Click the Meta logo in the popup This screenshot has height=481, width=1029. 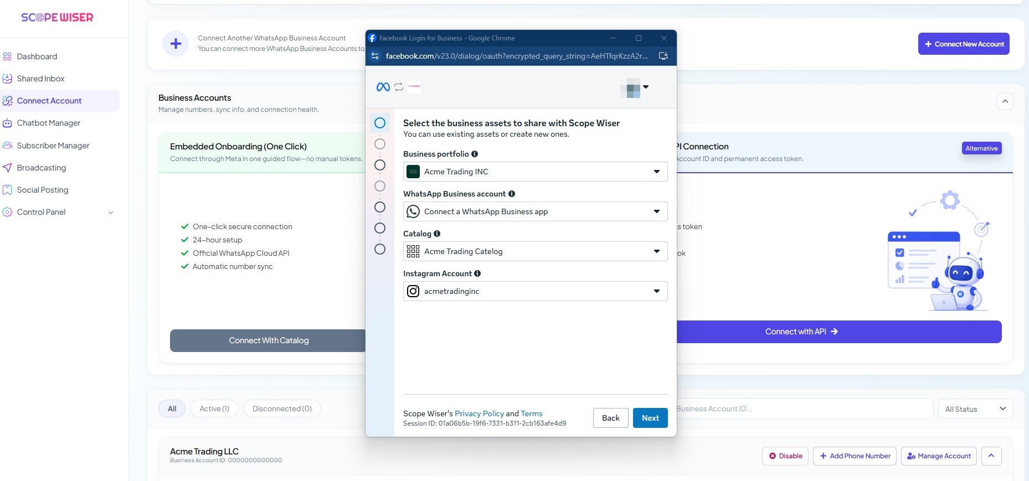tap(383, 87)
